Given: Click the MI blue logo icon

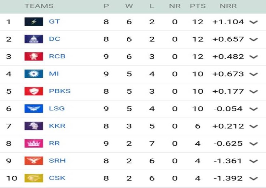Looking at the screenshot, I should coord(34,74).
